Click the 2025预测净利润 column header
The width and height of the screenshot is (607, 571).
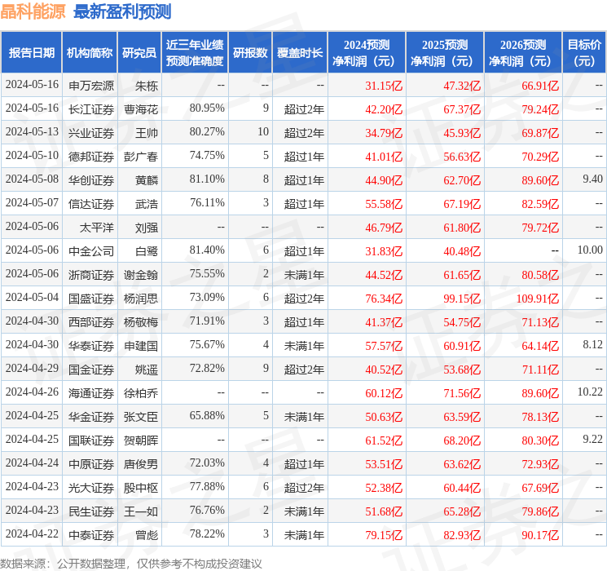(445, 52)
